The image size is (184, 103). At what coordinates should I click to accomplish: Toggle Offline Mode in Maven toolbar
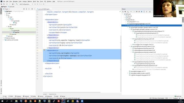(139, 12)
